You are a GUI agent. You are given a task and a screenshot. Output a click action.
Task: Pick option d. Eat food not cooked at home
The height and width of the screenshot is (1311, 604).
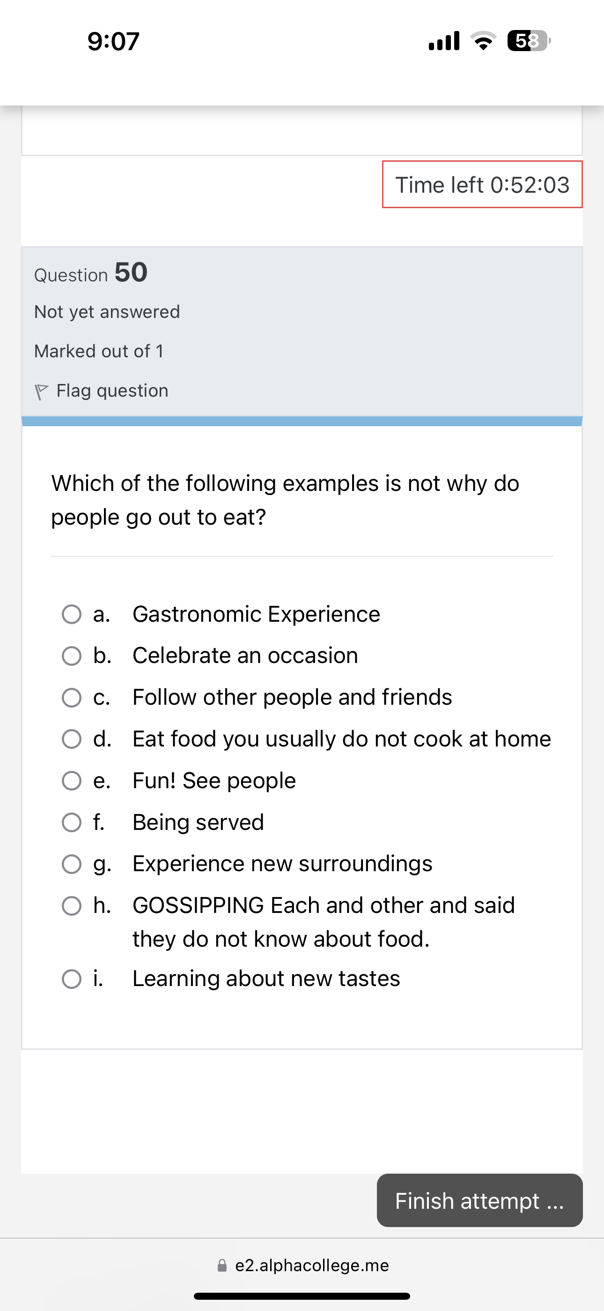72,739
